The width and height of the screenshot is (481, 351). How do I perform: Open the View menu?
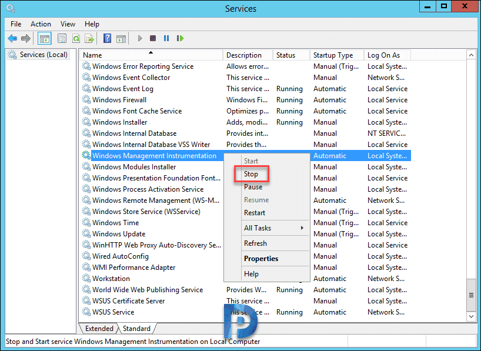68,24
